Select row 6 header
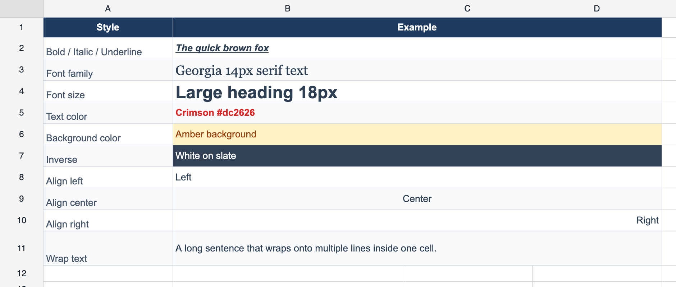 (22, 134)
